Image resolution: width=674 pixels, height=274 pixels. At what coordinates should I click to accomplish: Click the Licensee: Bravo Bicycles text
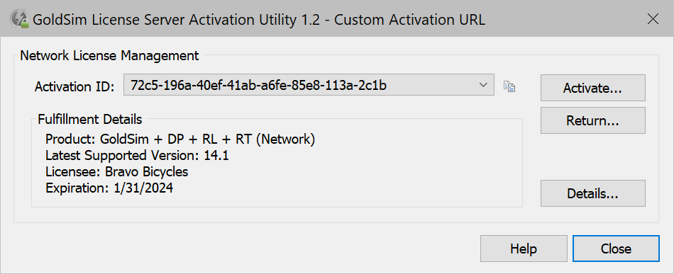117,171
